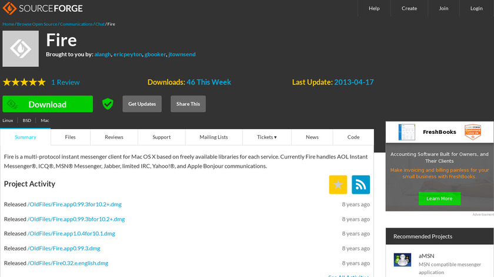The height and width of the screenshot is (277, 494).
Task: Click the Project Activity heading
Action: (x=29, y=184)
